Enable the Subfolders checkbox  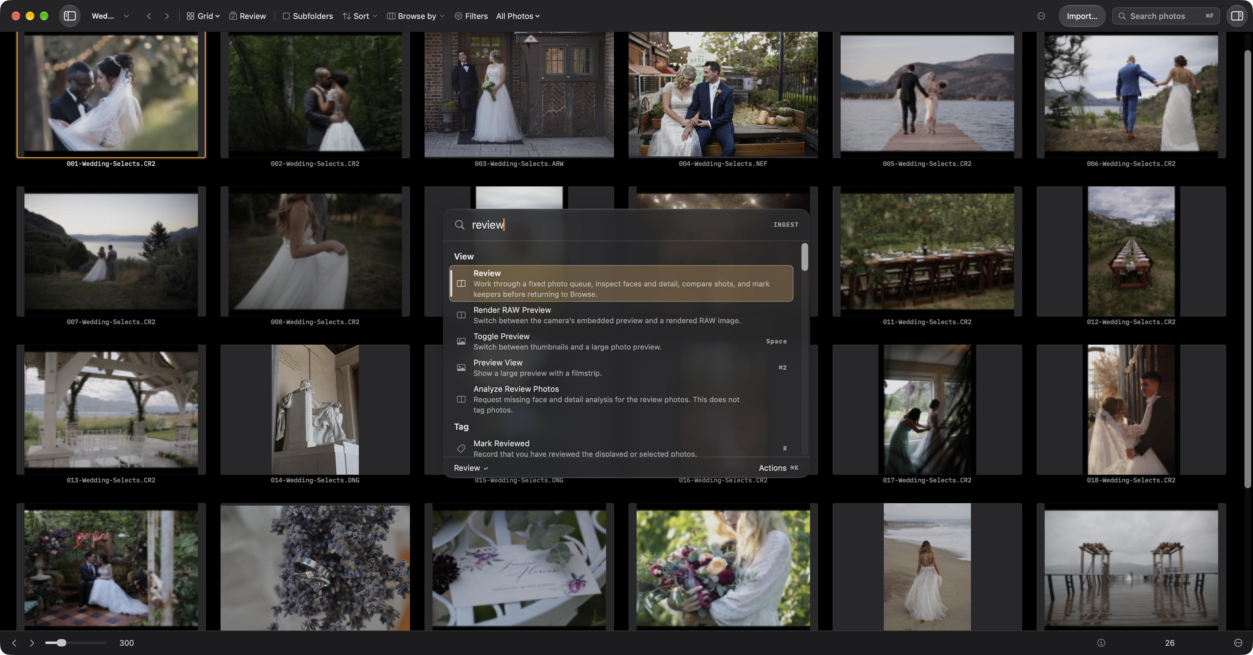click(286, 16)
